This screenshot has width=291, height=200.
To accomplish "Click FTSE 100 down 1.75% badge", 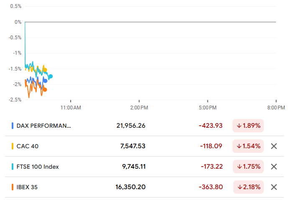I will pyautogui.click(x=248, y=167).
